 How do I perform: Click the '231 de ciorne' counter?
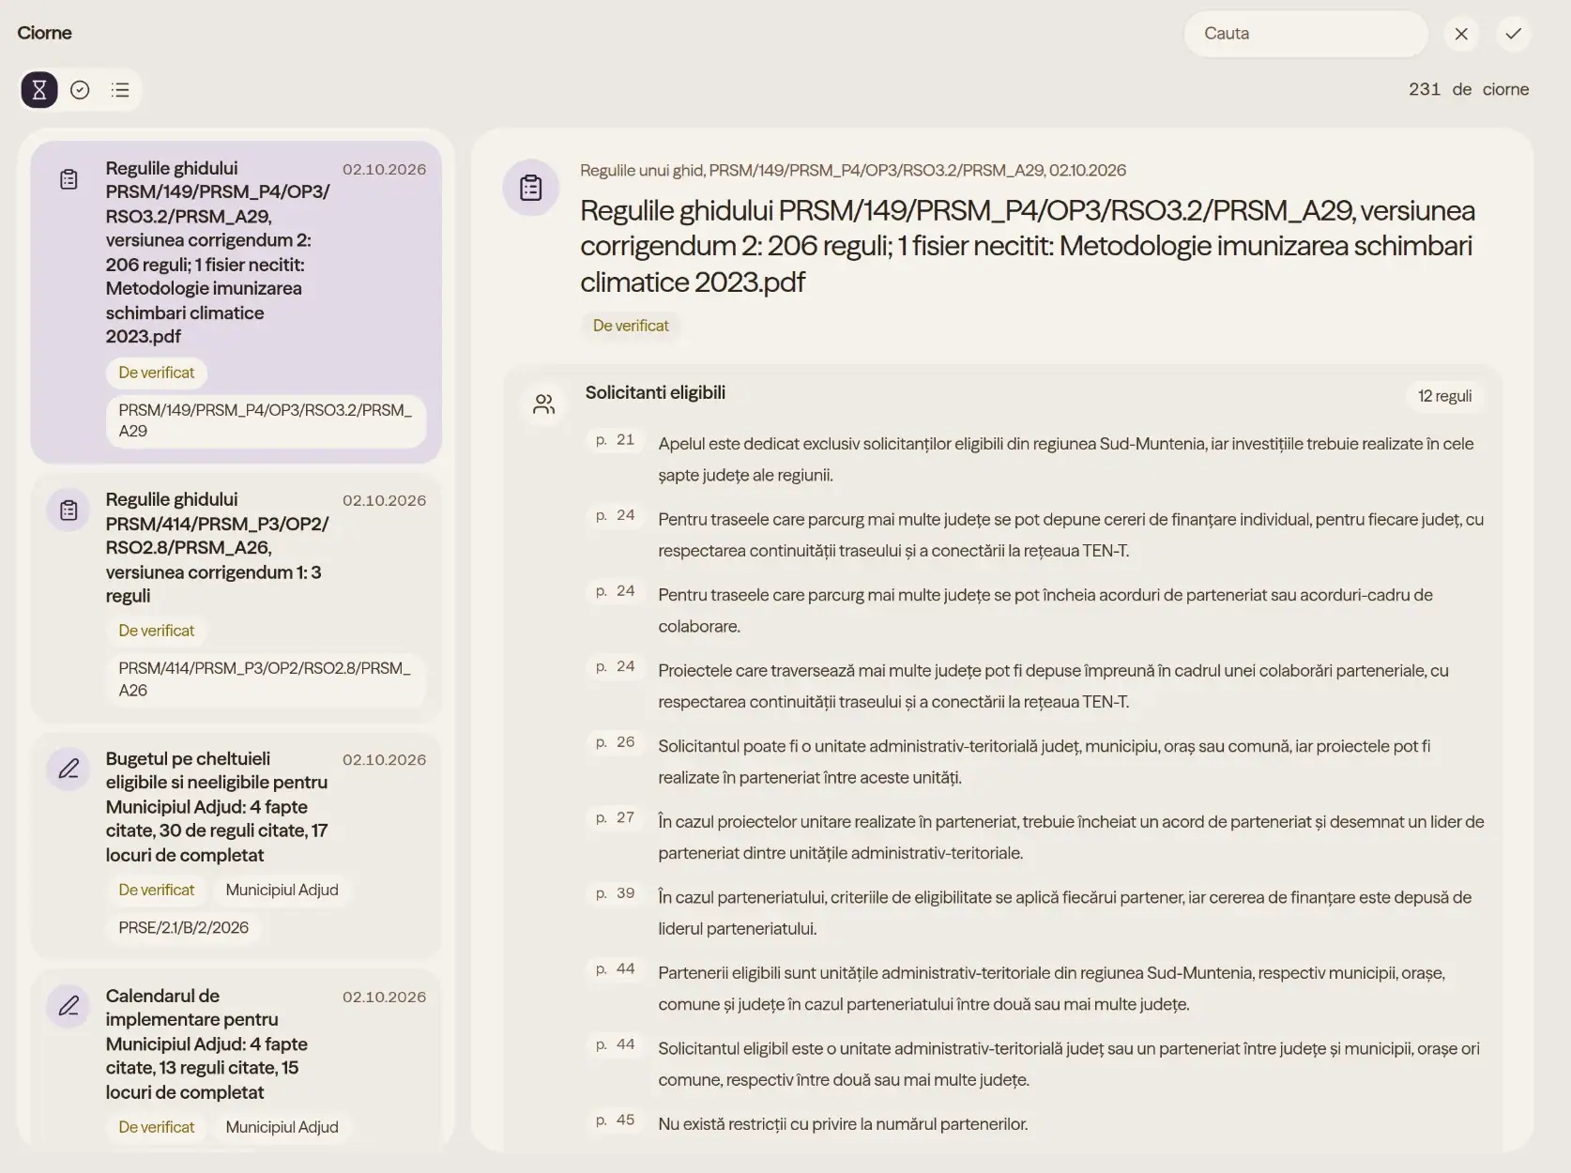(x=1469, y=89)
